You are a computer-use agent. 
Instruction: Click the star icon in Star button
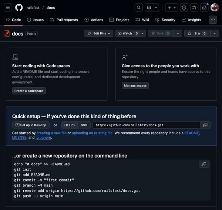[x=189, y=33]
